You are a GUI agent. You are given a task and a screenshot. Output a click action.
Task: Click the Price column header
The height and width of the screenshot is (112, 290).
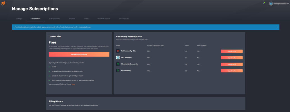point(187,46)
